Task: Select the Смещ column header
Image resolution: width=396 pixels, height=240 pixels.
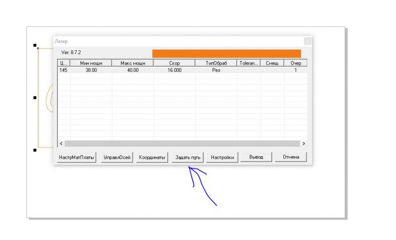Action: pos(272,63)
